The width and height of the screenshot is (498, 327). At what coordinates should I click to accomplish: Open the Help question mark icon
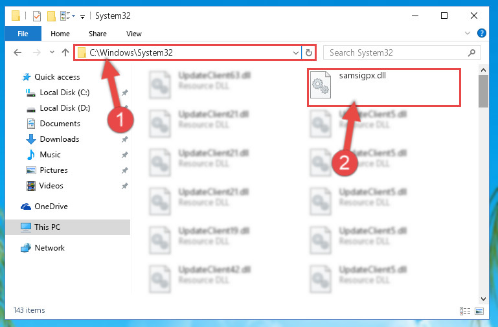pos(481,33)
